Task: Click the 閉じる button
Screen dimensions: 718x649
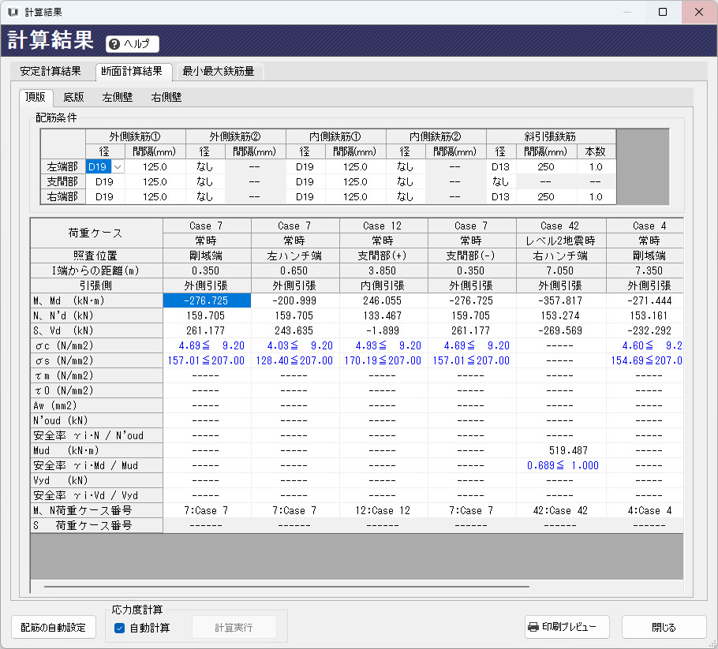Action: (x=664, y=628)
